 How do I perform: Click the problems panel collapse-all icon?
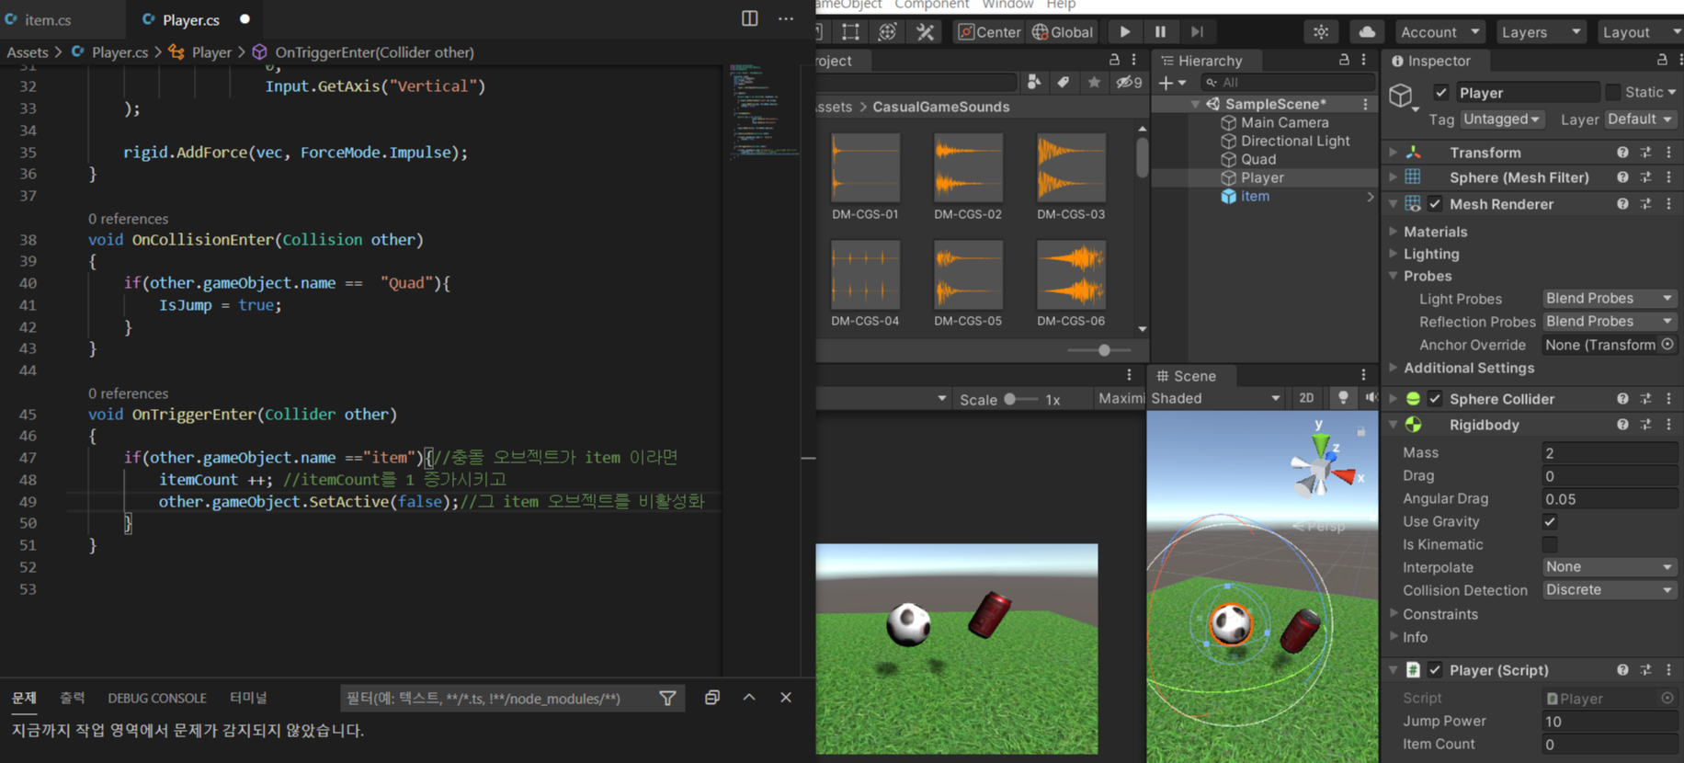(711, 698)
